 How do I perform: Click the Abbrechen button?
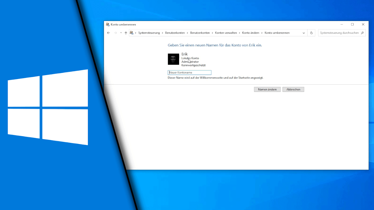coord(293,90)
